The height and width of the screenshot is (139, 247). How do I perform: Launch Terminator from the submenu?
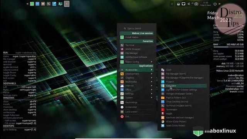[x=184, y=110]
